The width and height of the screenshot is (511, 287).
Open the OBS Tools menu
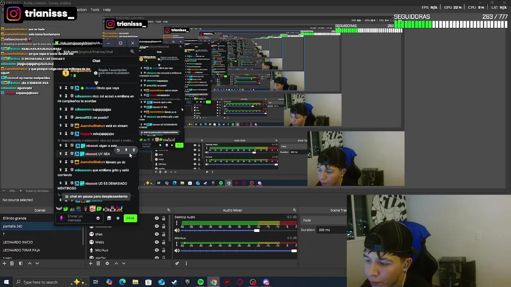pos(95,10)
